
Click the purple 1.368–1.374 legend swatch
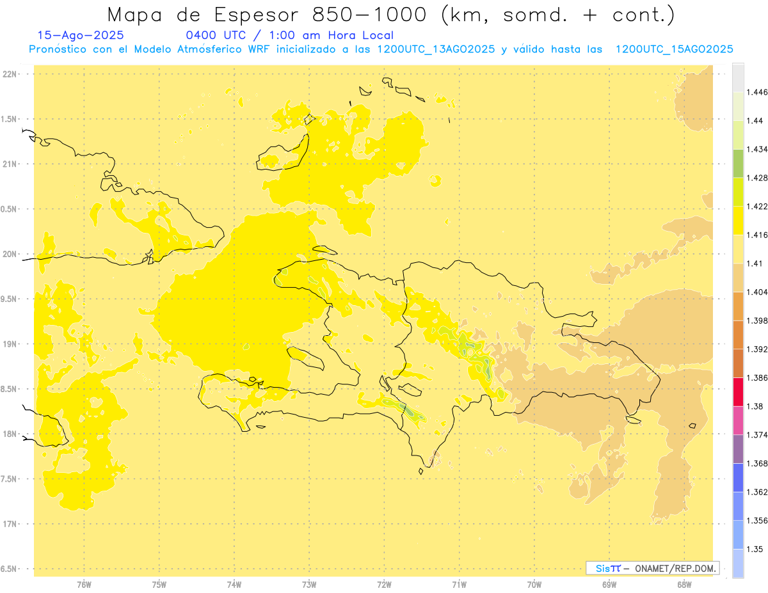[738, 449]
